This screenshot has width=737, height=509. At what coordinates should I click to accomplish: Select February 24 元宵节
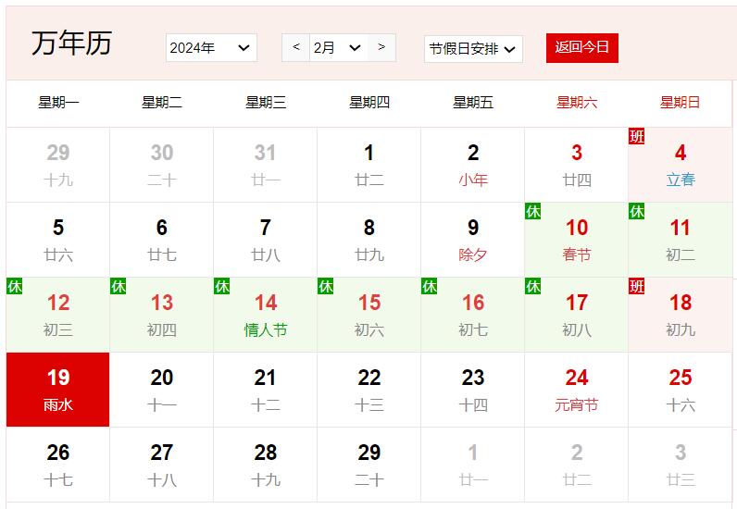pos(576,390)
